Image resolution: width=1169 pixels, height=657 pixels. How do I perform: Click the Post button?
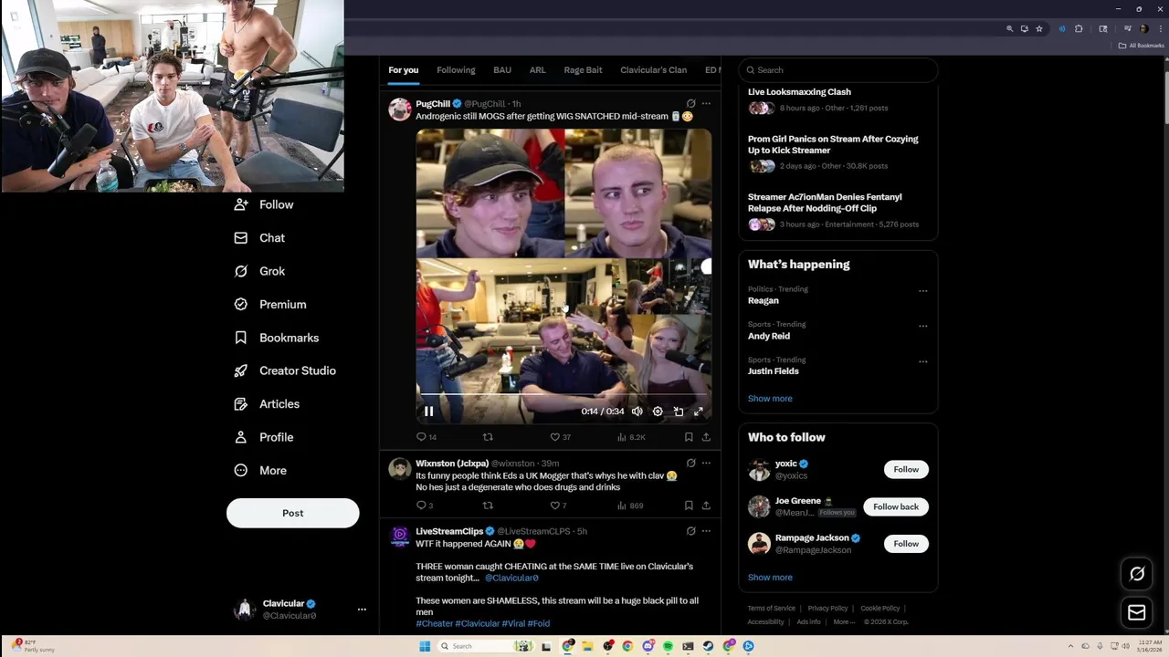pos(293,513)
